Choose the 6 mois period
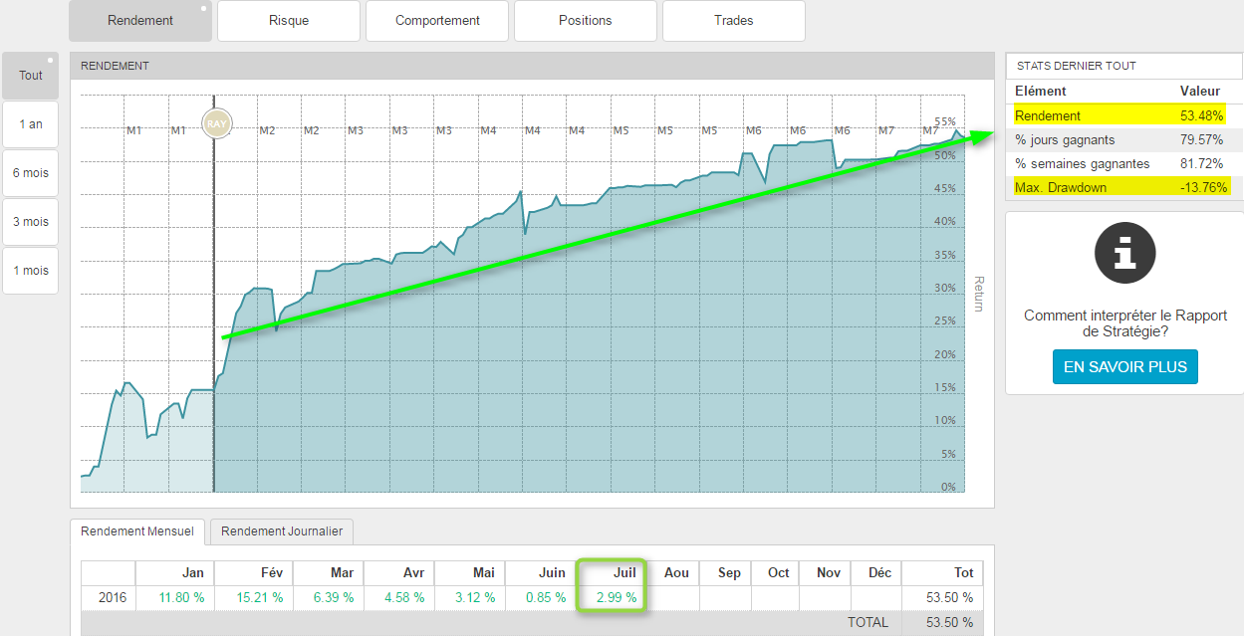 click(31, 173)
